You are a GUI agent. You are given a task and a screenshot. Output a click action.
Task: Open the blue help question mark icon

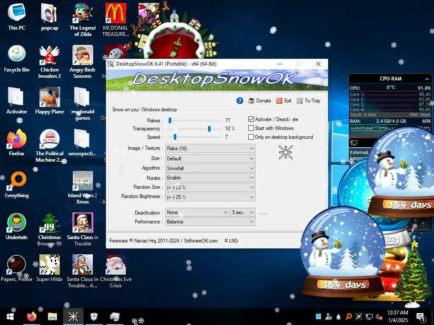(240, 101)
